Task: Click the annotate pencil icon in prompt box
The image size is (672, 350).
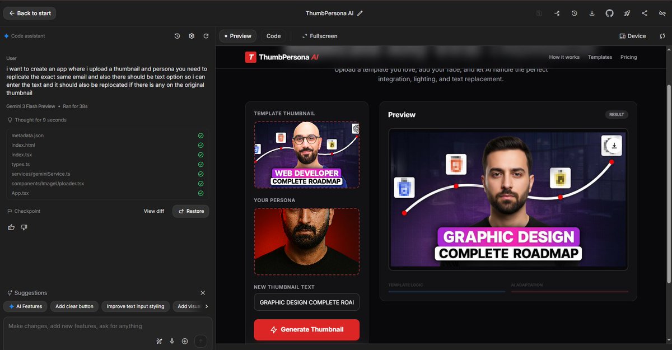Action: pos(159,341)
